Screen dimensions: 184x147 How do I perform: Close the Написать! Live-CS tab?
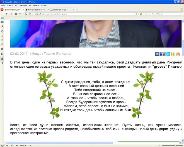point(49,10)
